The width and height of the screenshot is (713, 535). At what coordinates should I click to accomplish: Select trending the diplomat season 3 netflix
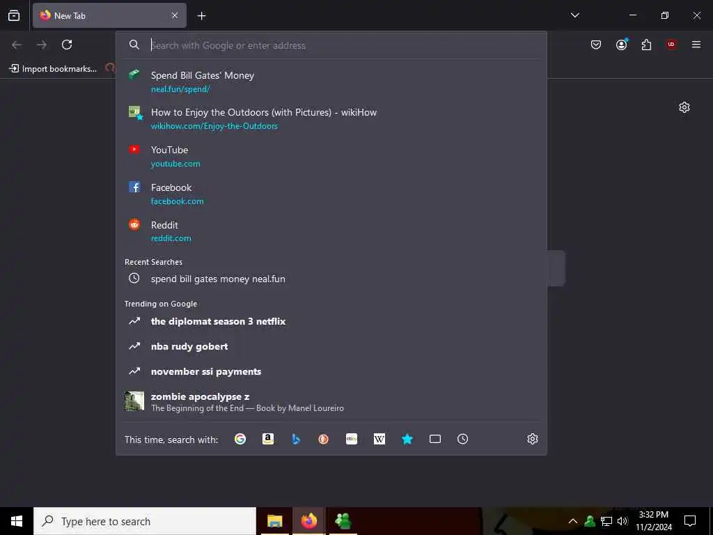pyautogui.click(x=331, y=321)
